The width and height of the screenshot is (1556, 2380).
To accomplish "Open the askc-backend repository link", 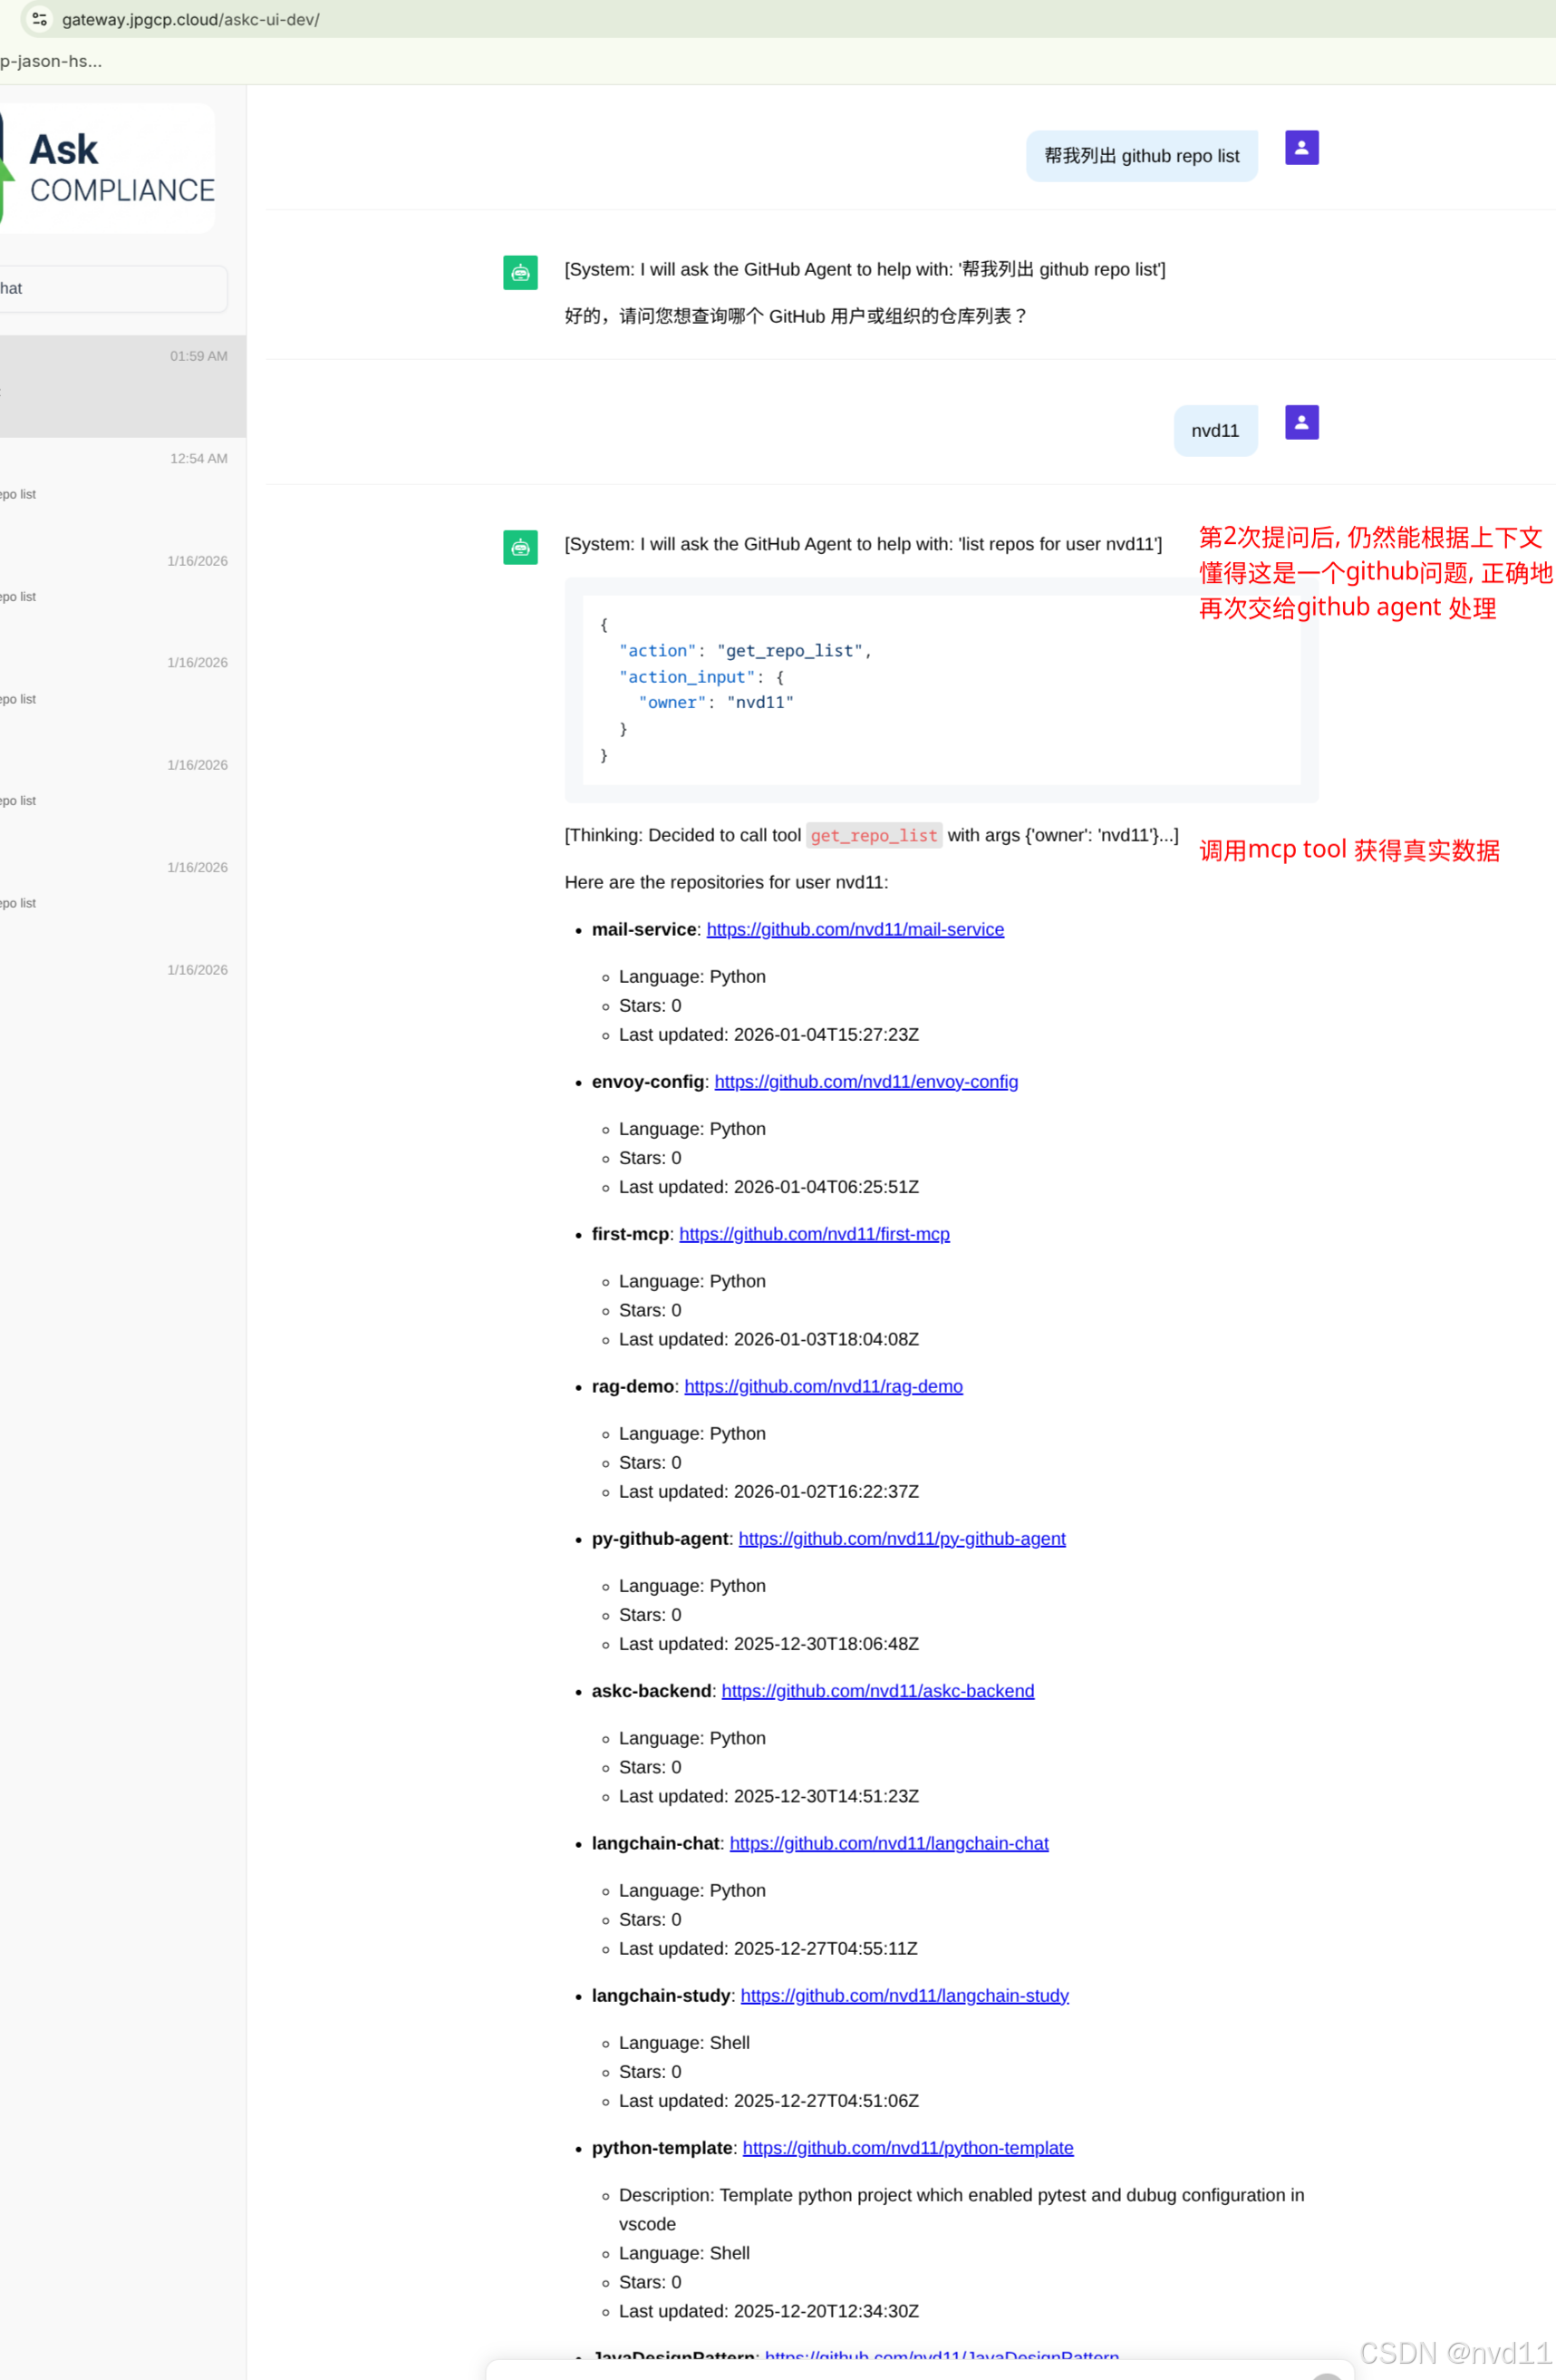I will [877, 1691].
